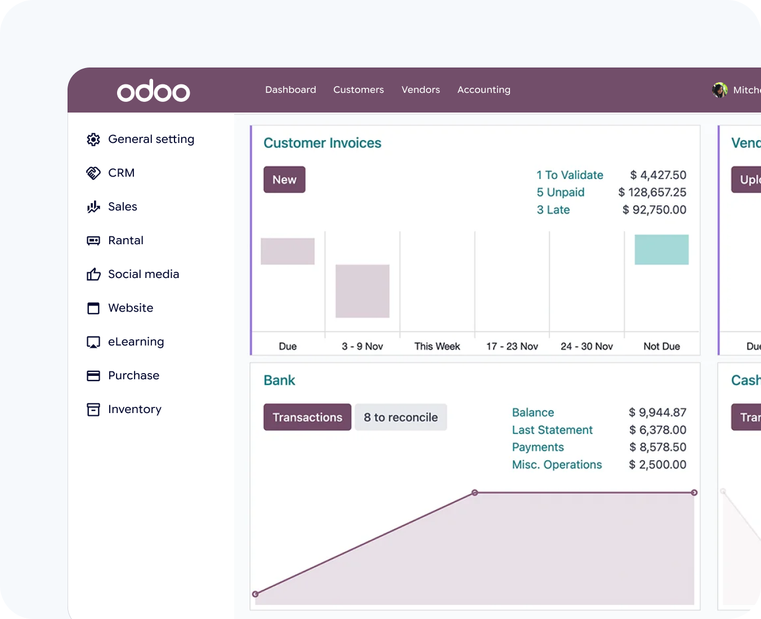Click the $ 8,578.50 payments value
761x619 pixels.
pyautogui.click(x=657, y=447)
